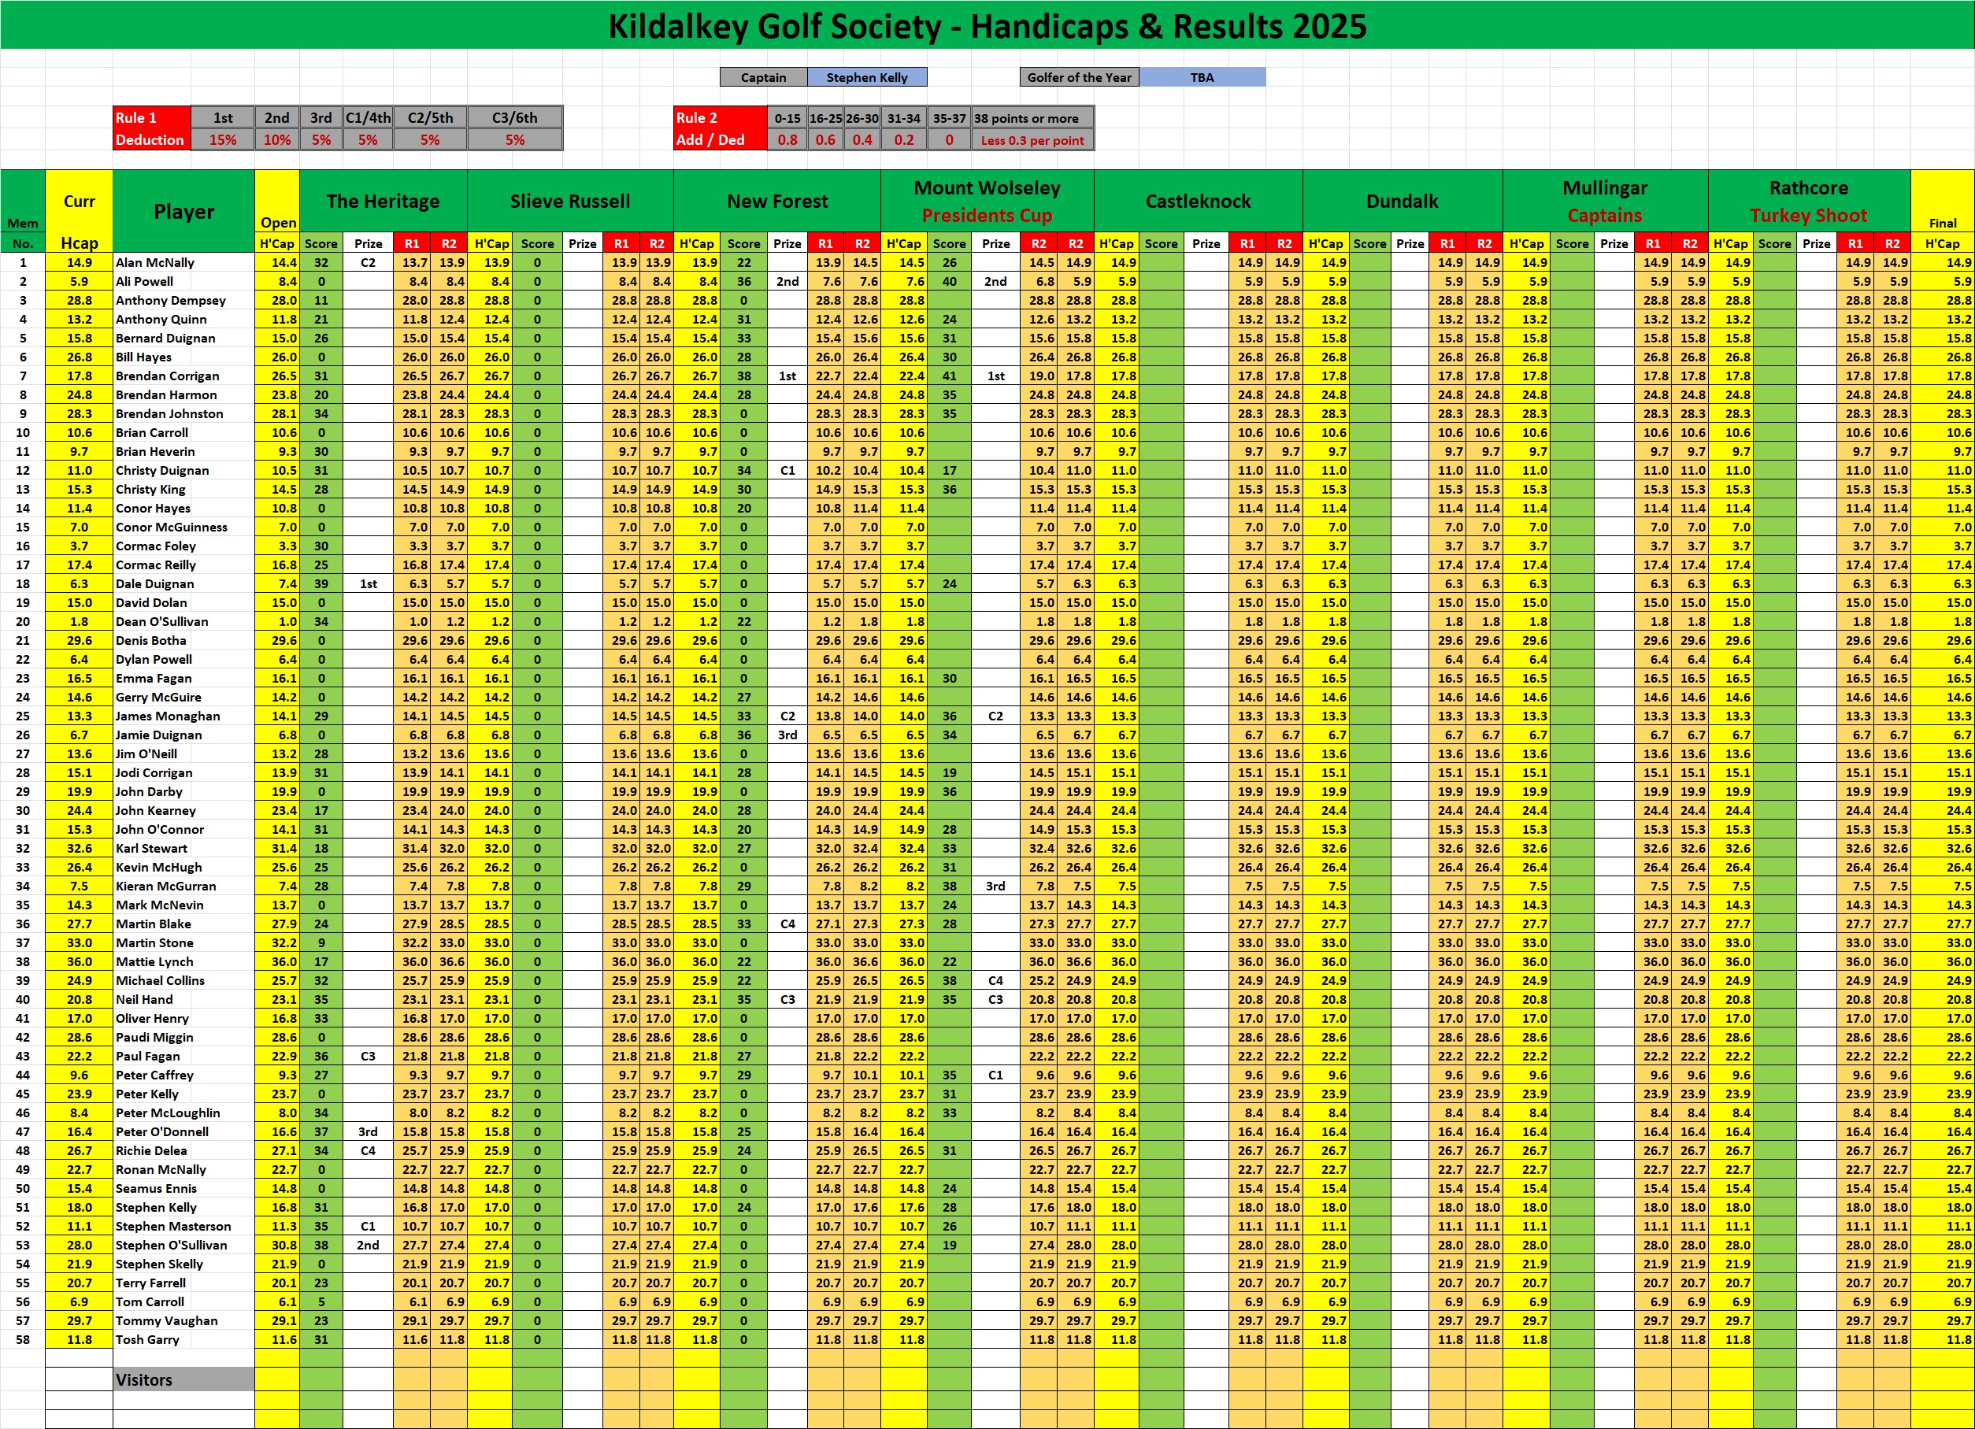Click the 'Final' column header
Image resolution: width=1975 pixels, height=1429 pixels.
coord(1942,223)
